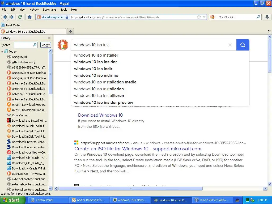The height and width of the screenshot is (204, 272).
Task: Open 'Create an ISO file for Windows 10' result
Action: [x=138, y=149]
